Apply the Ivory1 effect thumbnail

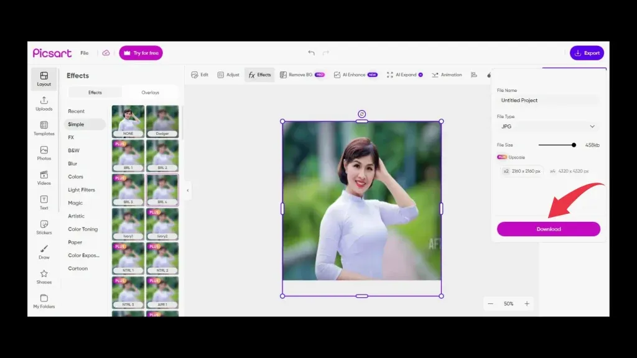[x=128, y=224]
